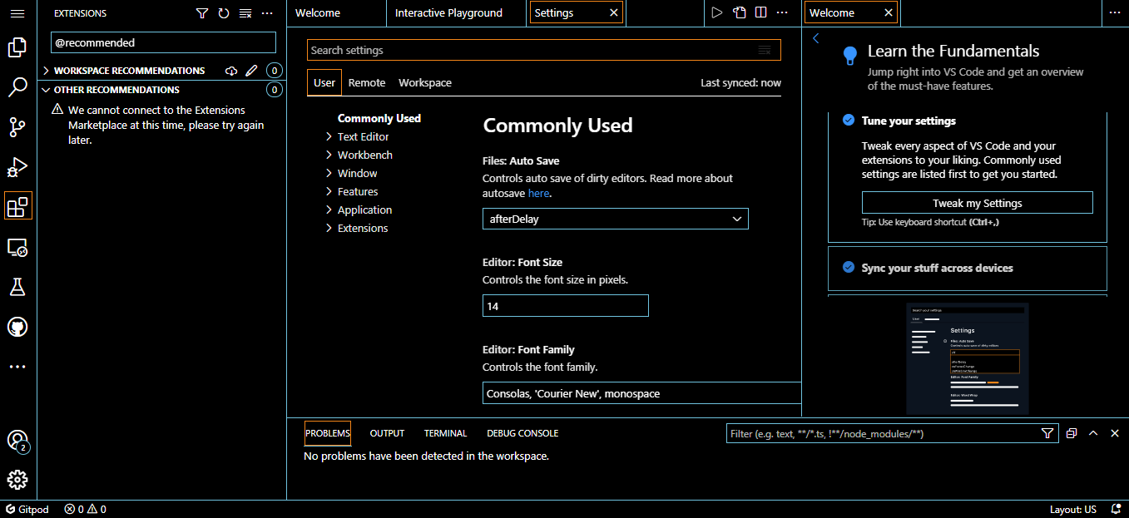Select the Remote settings scope tab
1129x518 pixels.
(x=367, y=82)
